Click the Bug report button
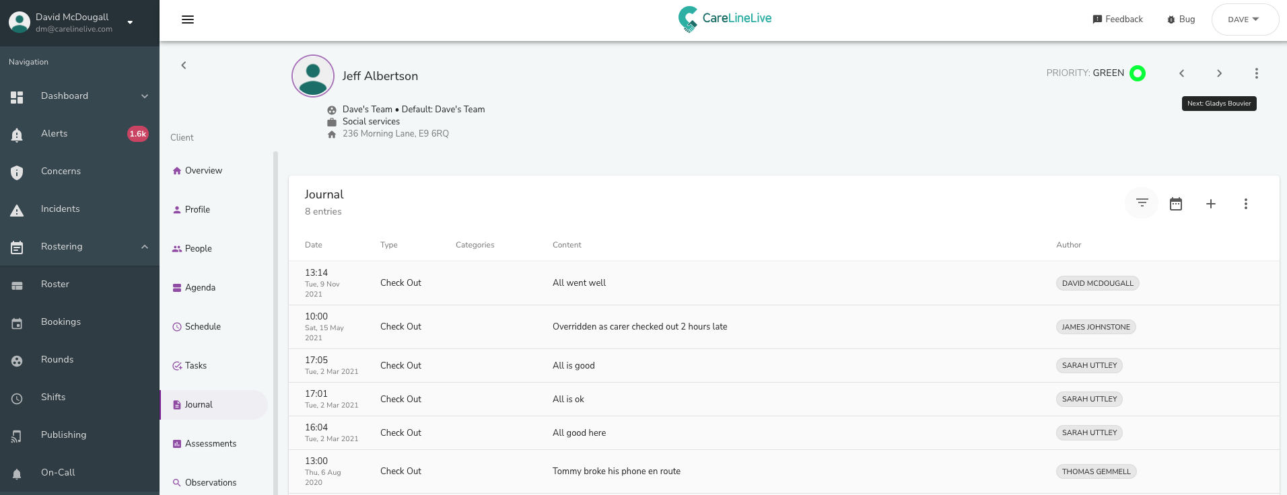 1181,20
